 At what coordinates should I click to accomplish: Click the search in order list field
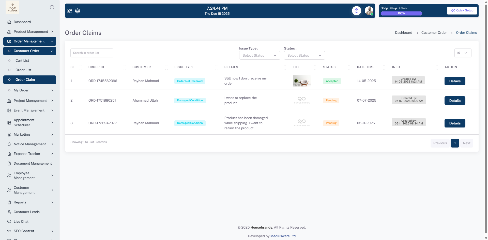92,53
